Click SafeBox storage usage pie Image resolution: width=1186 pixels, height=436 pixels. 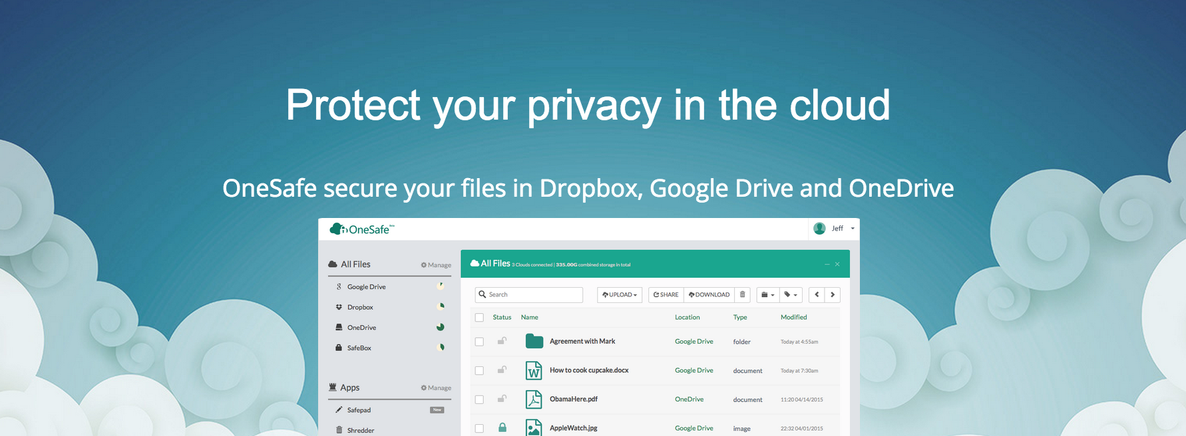[440, 347]
